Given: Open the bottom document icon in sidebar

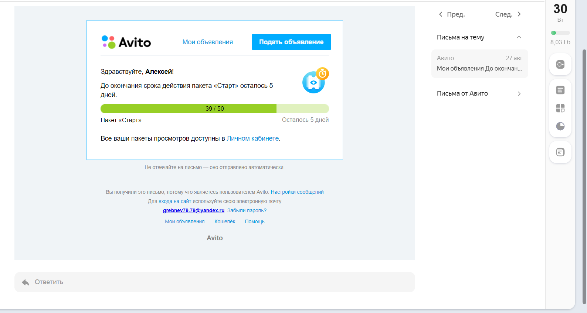Looking at the screenshot, I should (560, 152).
